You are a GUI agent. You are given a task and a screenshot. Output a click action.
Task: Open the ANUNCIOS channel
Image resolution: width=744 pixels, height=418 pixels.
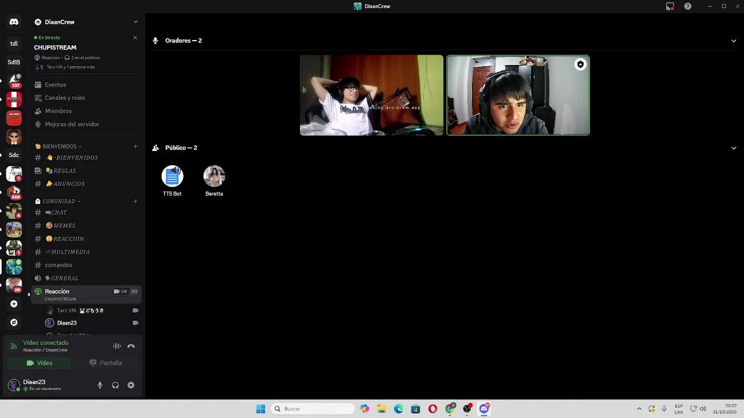click(86, 184)
